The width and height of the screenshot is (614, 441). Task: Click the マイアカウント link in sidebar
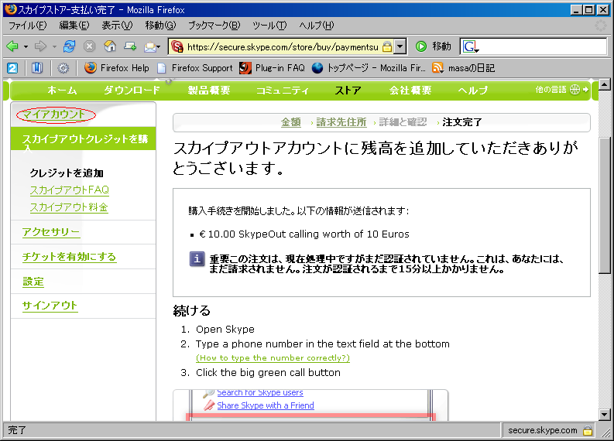pyautogui.click(x=53, y=115)
